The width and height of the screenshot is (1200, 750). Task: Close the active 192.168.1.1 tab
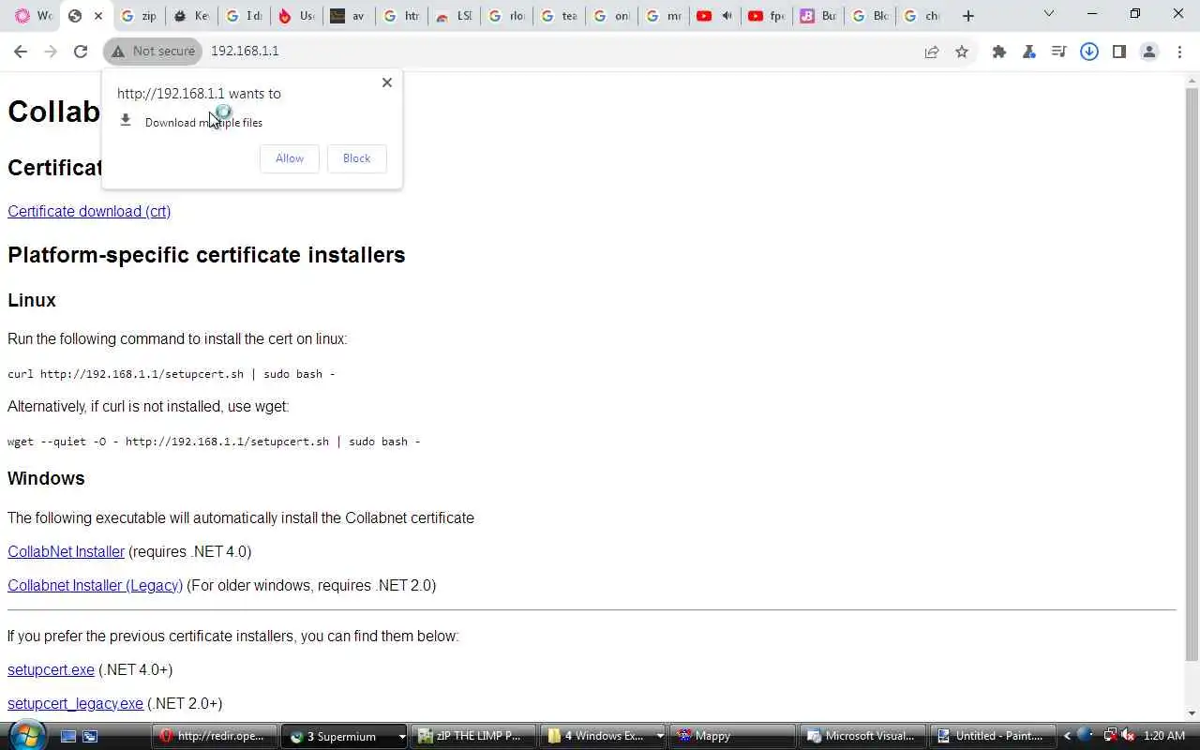(x=98, y=16)
